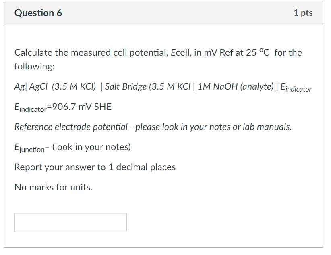Click the word 'following:'
The height and width of the screenshot is (255, 331).
(35, 67)
